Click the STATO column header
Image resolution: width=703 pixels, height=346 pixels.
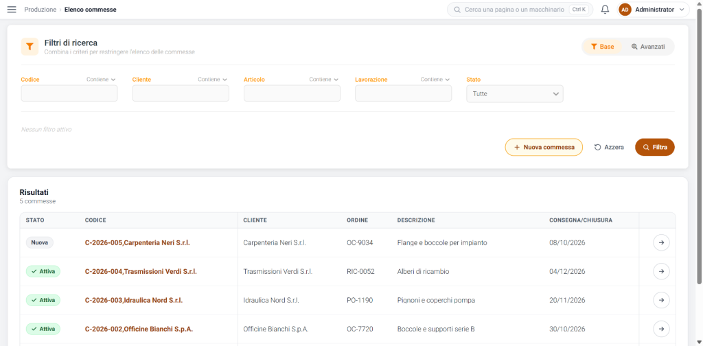[x=35, y=220]
